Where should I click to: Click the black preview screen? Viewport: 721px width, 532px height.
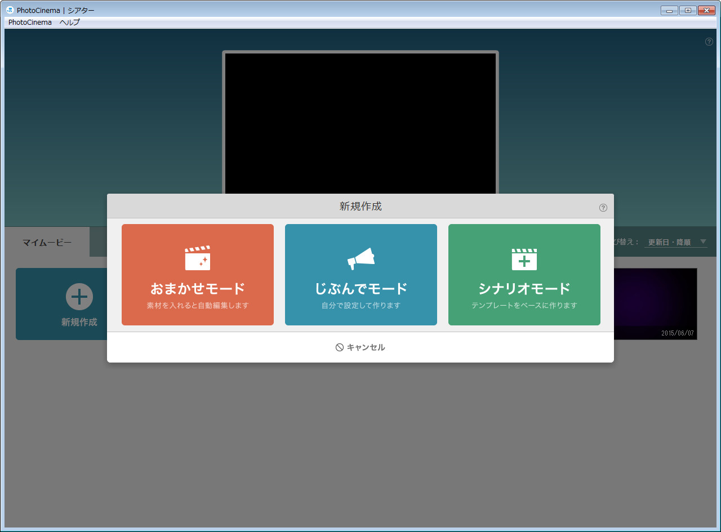tap(360, 121)
